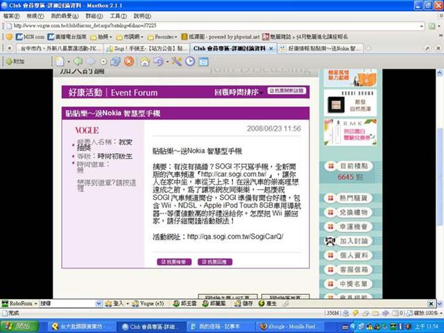
Task: Click the tools wand icon in toolbar
Action: (x=176, y=61)
